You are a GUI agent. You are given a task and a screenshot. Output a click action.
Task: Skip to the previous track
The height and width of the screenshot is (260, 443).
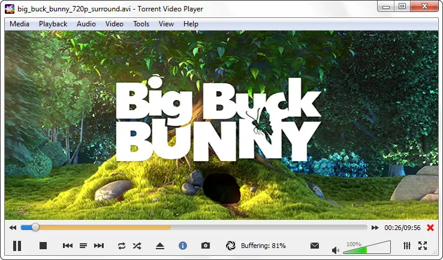(68, 246)
